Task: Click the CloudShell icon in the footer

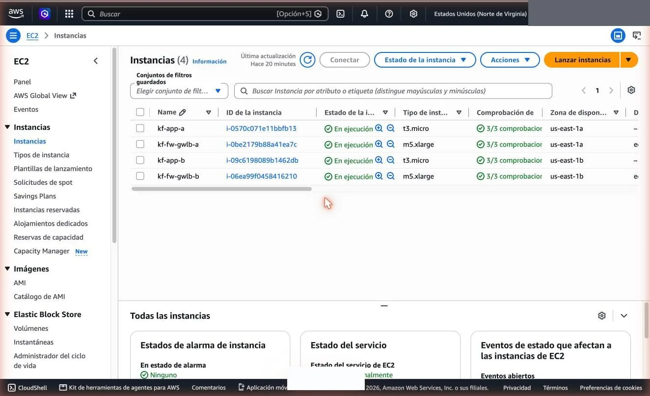Action: pos(12,388)
